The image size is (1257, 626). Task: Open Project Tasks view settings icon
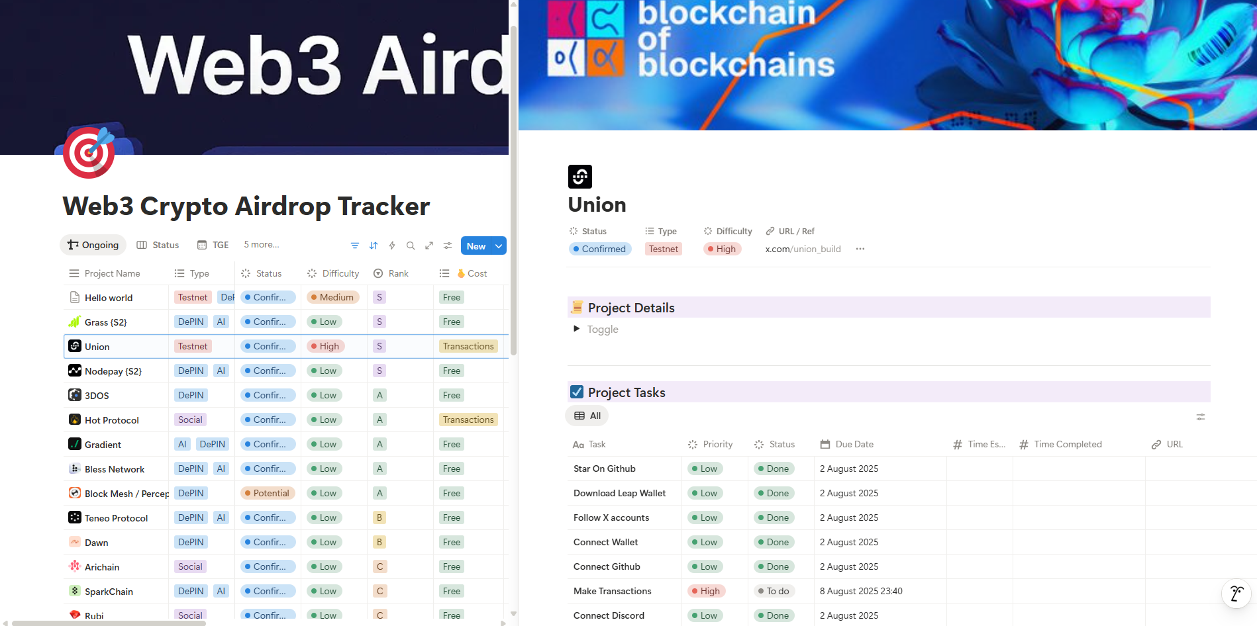coord(1201,417)
